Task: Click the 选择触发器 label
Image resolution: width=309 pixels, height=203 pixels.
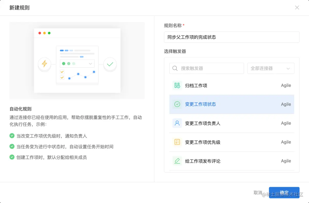Action: [x=175, y=51]
